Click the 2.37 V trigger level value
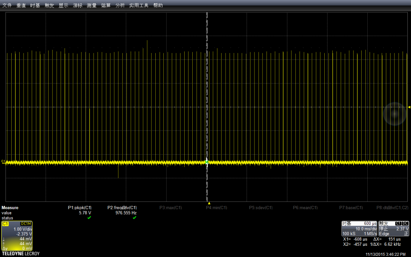 click(402, 229)
